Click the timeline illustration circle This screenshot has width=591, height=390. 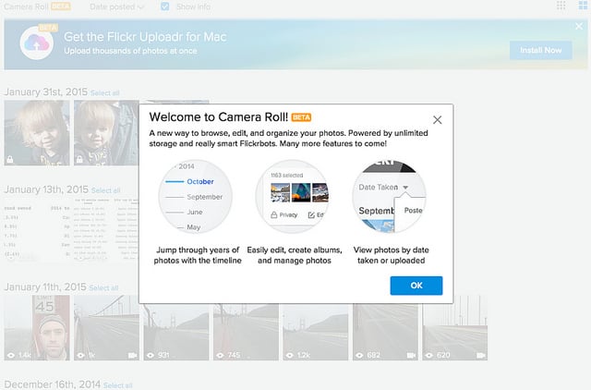[195, 197]
